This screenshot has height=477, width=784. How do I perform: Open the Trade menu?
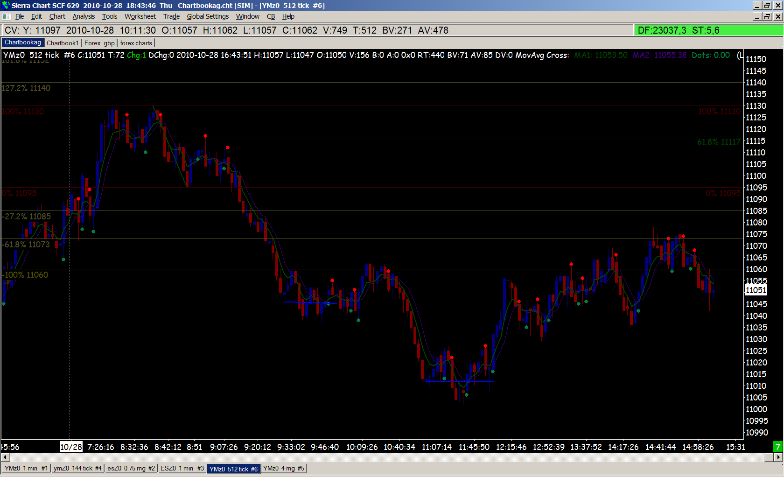[171, 16]
